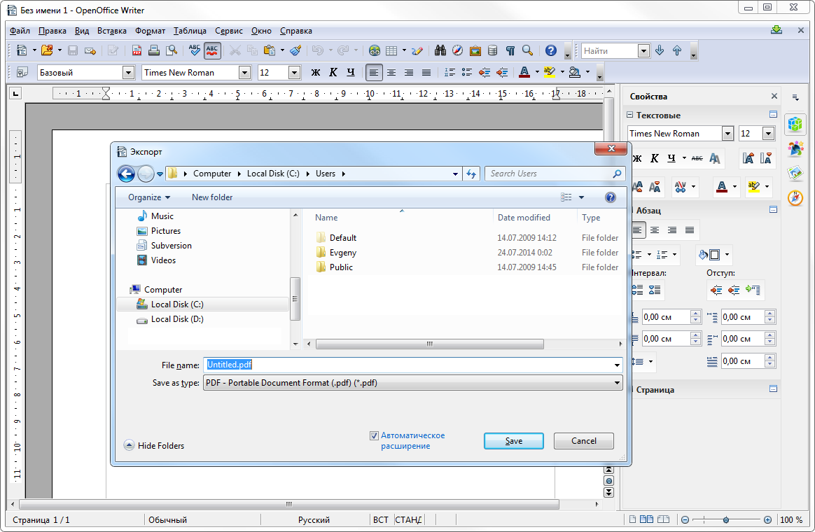The width and height of the screenshot is (815, 532).
Task: Click the Print document toolbar icon
Action: pyautogui.click(x=153, y=50)
